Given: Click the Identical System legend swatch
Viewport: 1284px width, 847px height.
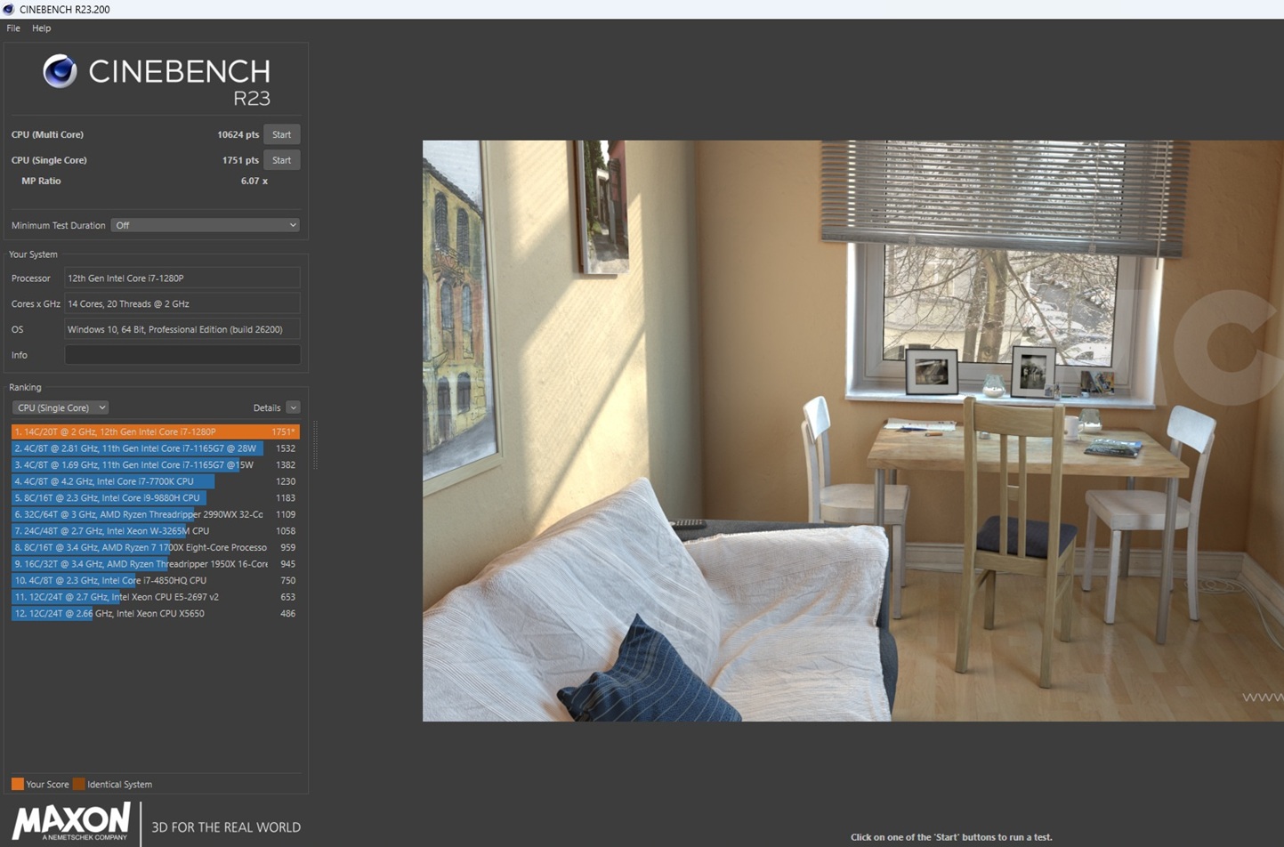Looking at the screenshot, I should 79,784.
